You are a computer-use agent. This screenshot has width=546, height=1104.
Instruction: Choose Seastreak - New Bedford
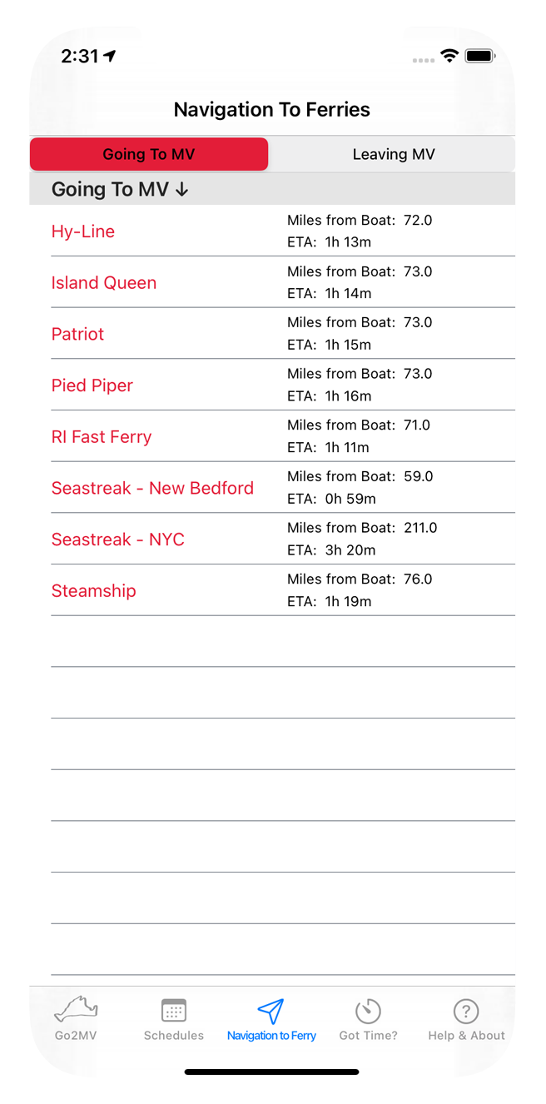pyautogui.click(x=283, y=487)
